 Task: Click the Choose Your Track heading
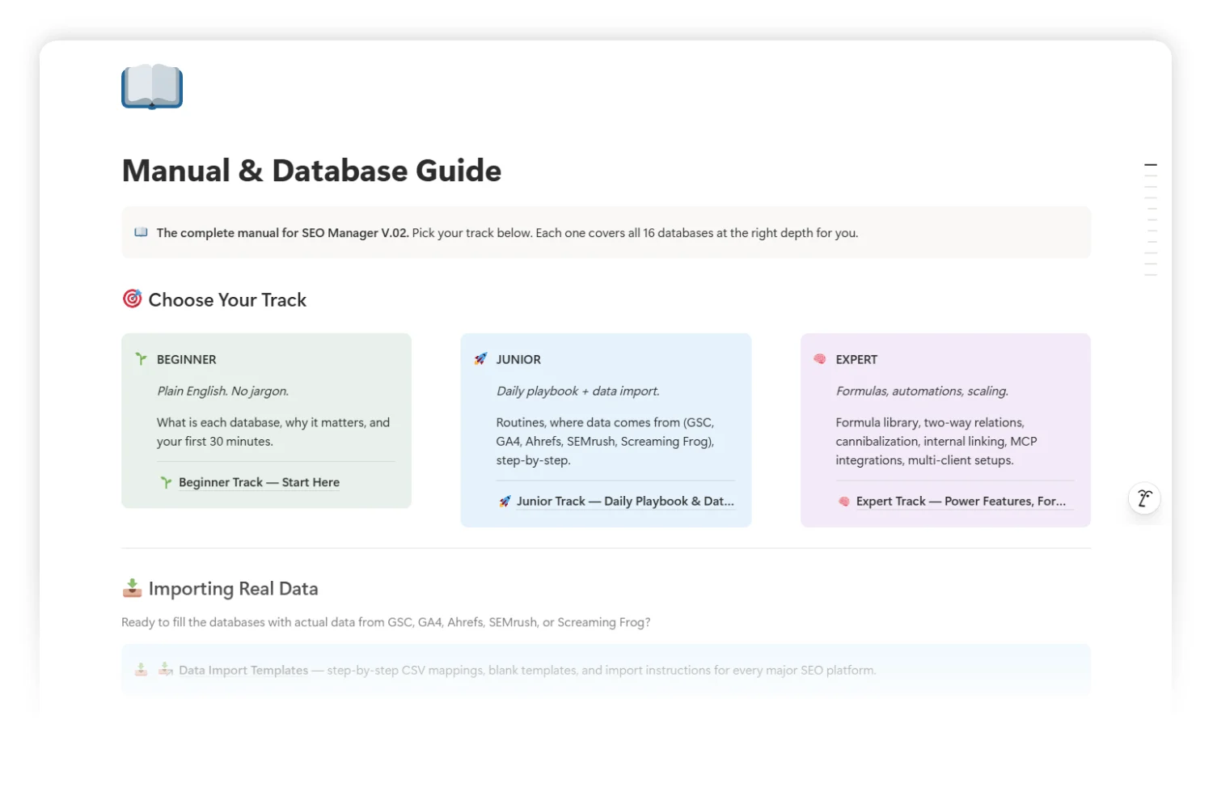[227, 300]
